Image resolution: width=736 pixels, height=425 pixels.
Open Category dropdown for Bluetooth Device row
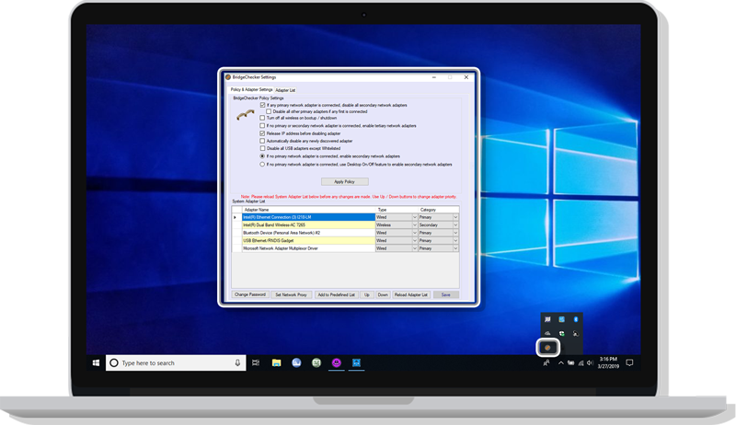(x=455, y=233)
